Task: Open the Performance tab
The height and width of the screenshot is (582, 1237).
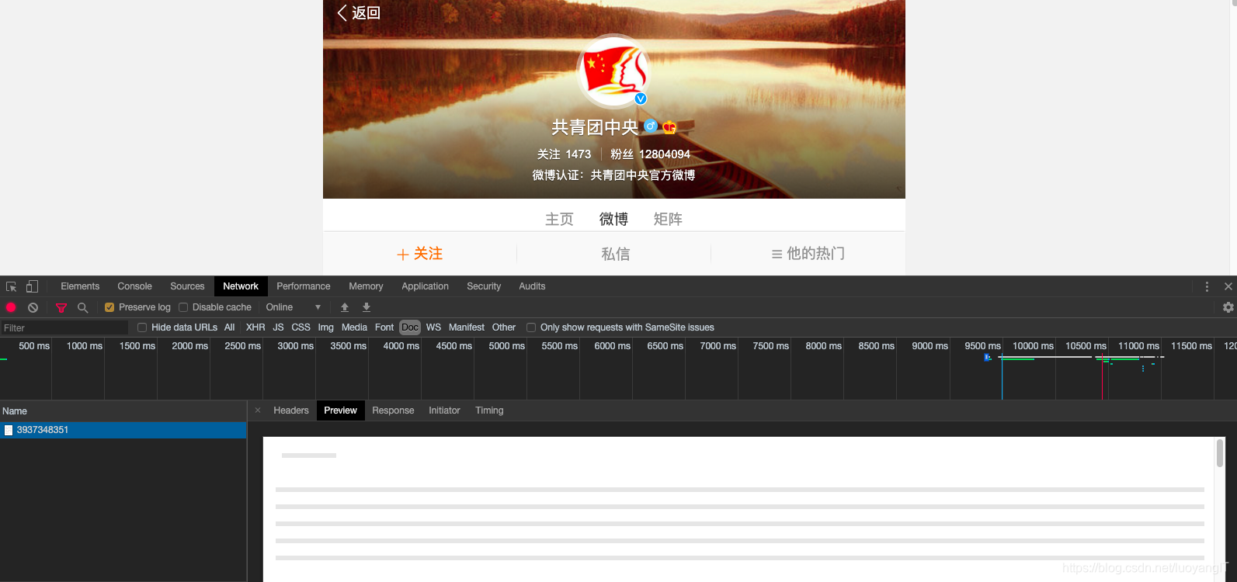Action: [x=304, y=286]
